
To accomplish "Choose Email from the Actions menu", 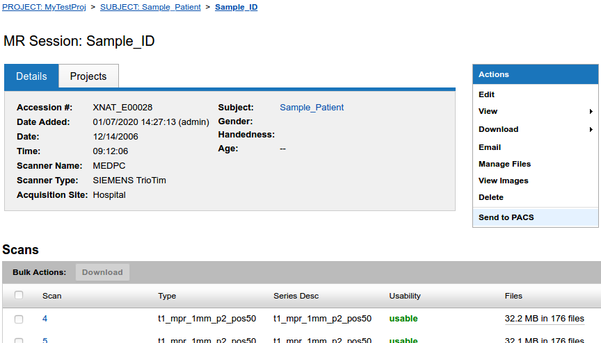I will 490,147.
